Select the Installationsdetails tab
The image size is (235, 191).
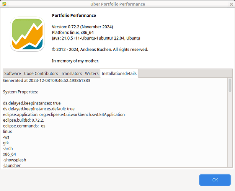click(119, 73)
